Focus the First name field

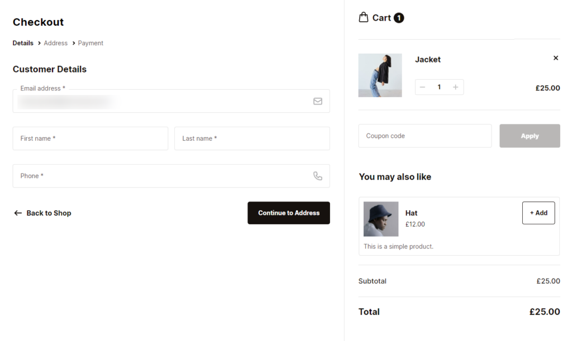90,138
